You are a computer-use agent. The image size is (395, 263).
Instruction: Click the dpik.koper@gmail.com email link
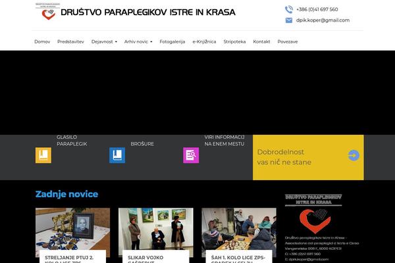pyautogui.click(x=323, y=20)
